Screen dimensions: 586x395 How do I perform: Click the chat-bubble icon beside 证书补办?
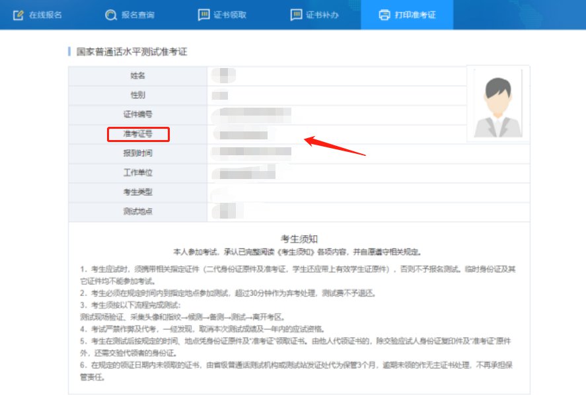[297, 15]
